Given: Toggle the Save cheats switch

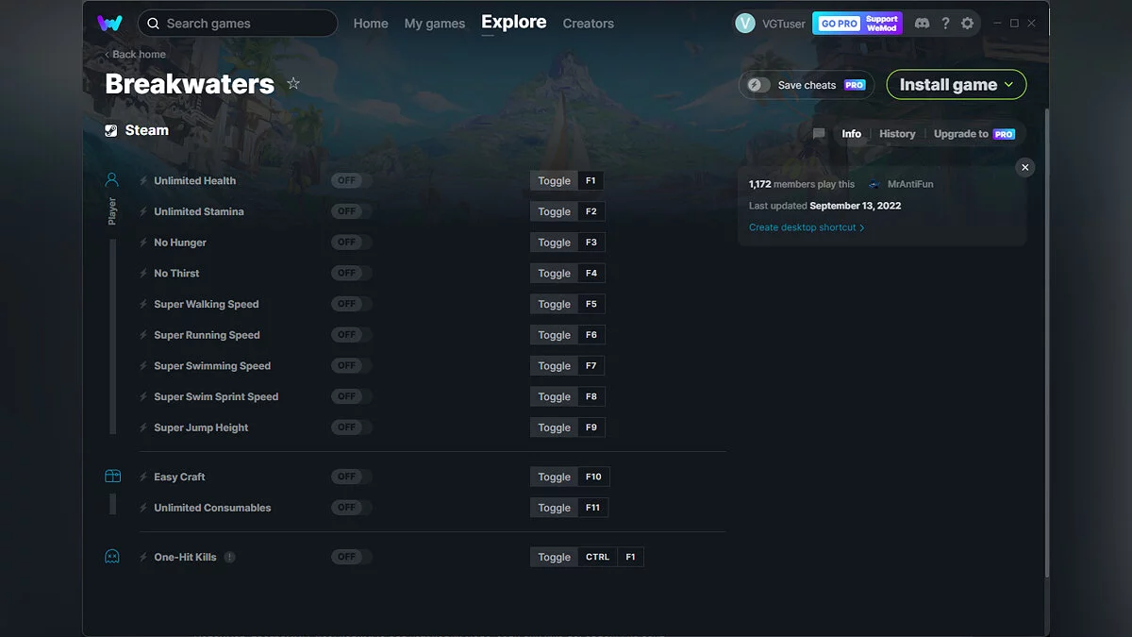Looking at the screenshot, I should (759, 85).
